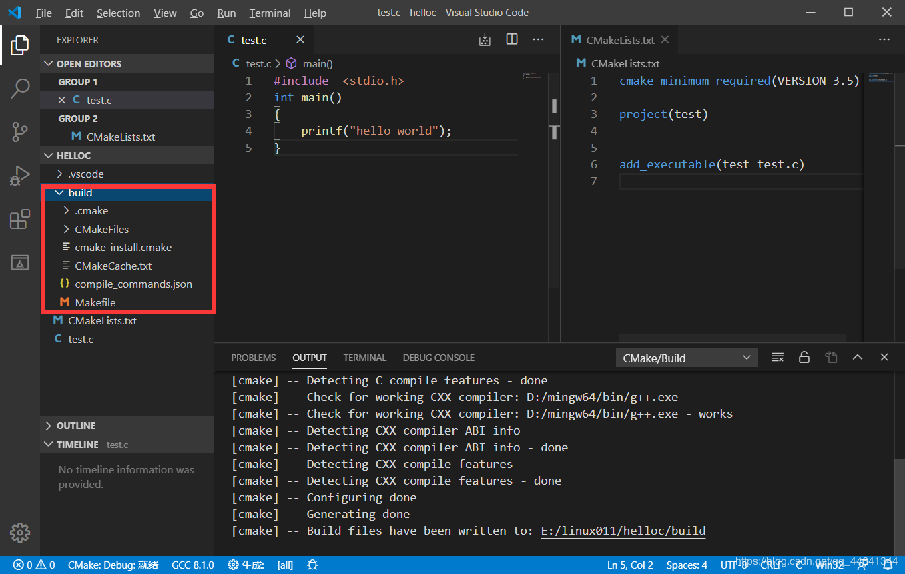Open the Terminal menu
Screen dimensions: 905x574
tap(270, 13)
